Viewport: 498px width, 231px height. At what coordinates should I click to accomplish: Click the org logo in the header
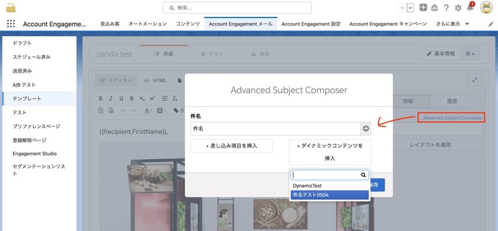(11, 7)
